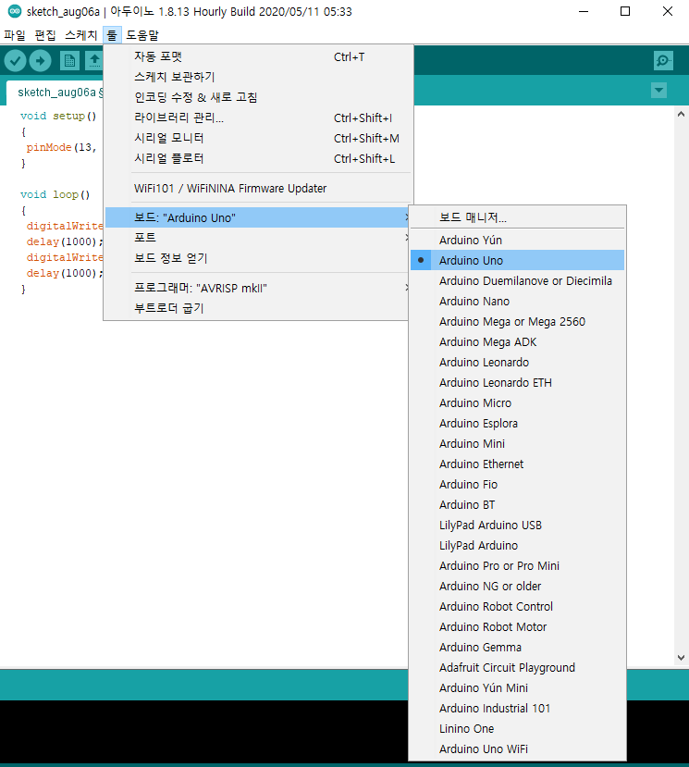Viewport: 689px width, 767px height.
Task: Open the 도움말 menu
Action: (142, 35)
